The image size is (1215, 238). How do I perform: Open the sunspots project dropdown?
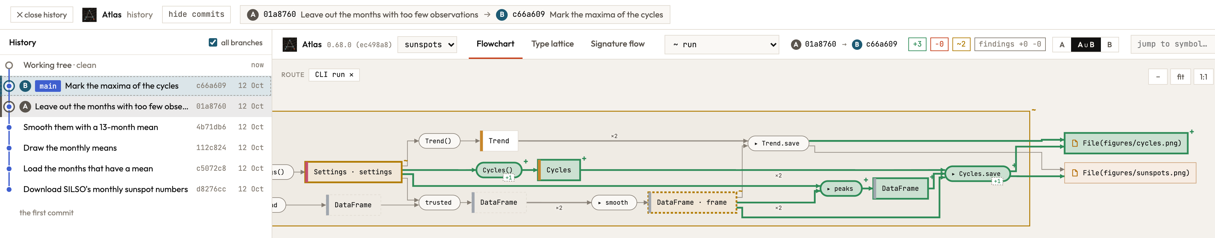point(427,45)
